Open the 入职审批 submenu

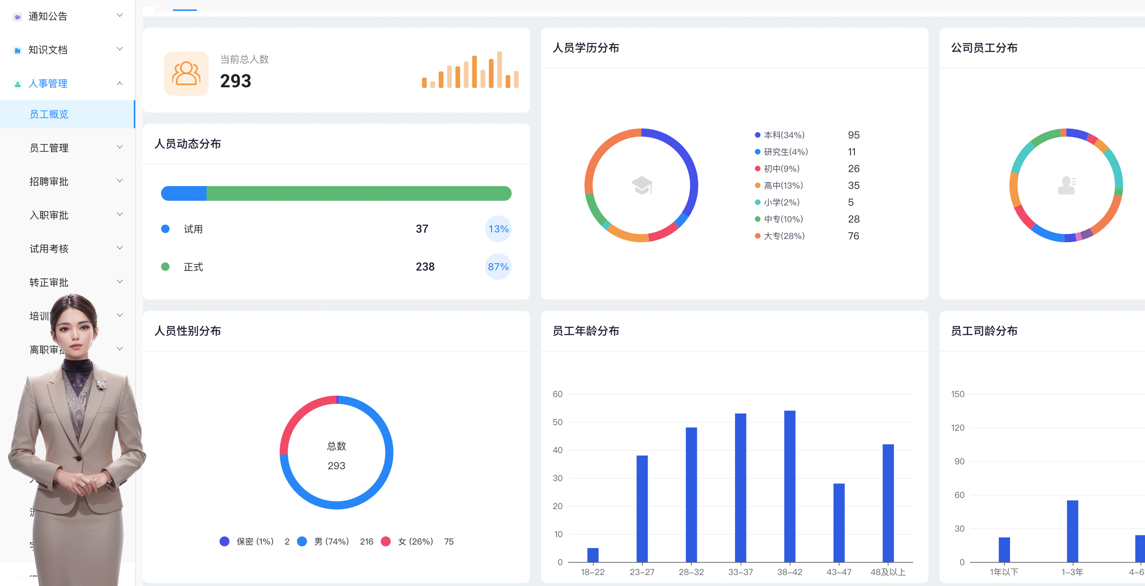coord(67,215)
